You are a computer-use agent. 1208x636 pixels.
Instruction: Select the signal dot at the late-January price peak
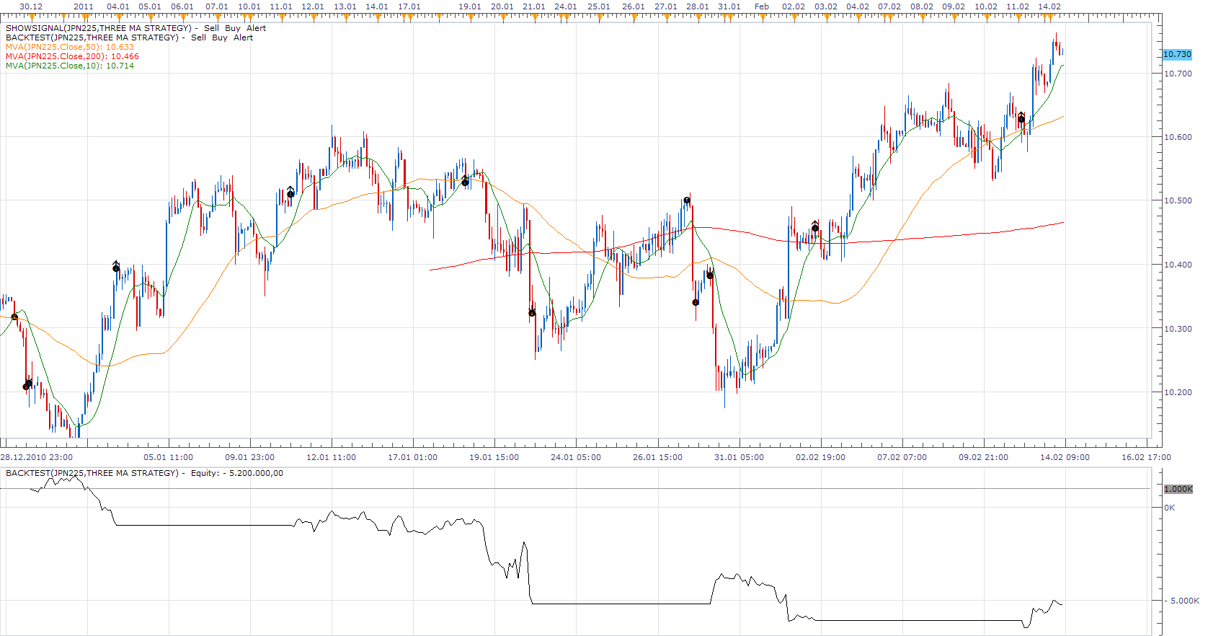[687, 200]
